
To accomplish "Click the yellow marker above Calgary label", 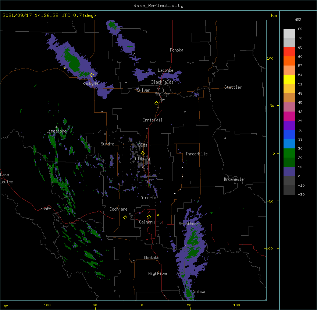I will [x=149, y=217].
